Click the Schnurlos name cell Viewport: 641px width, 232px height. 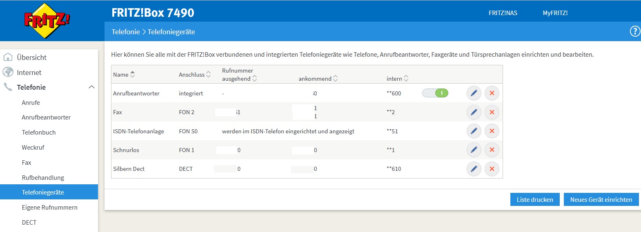coord(126,150)
